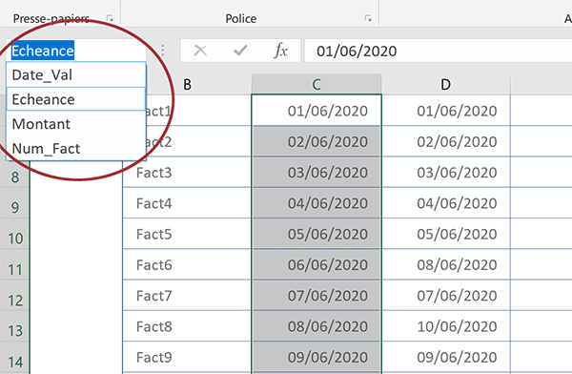The image size is (572, 374).
Task: Select column C cell 04/06/2020
Action: pos(317,203)
